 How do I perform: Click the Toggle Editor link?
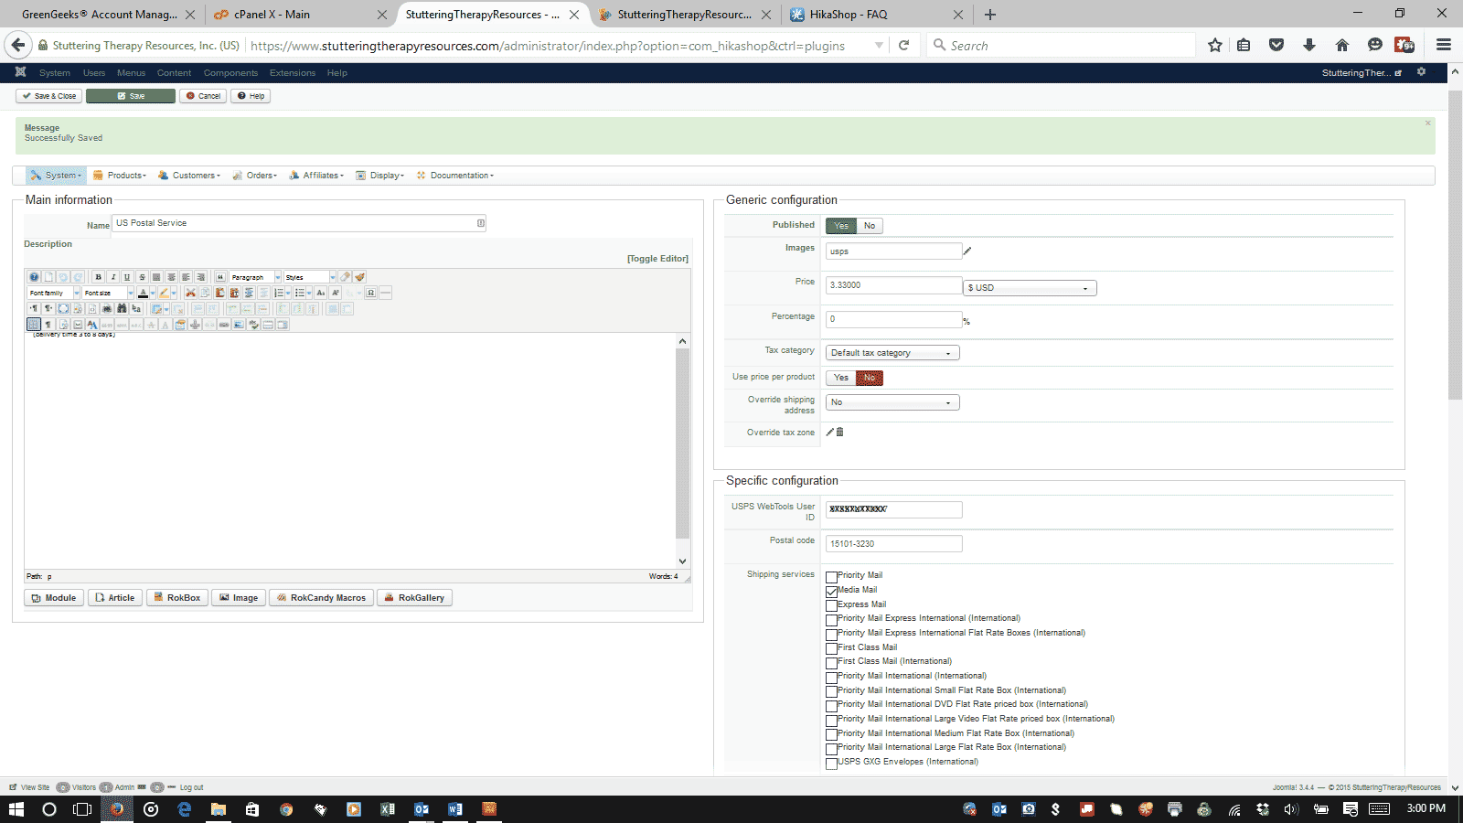pyautogui.click(x=657, y=259)
